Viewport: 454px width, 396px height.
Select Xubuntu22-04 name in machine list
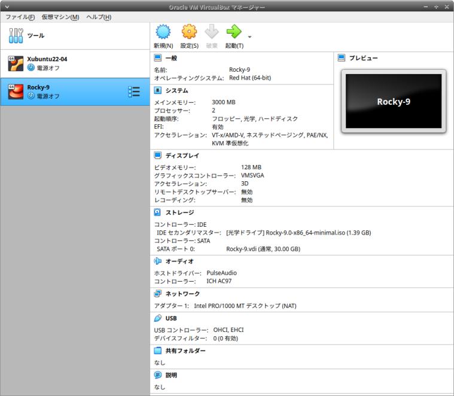pos(47,59)
